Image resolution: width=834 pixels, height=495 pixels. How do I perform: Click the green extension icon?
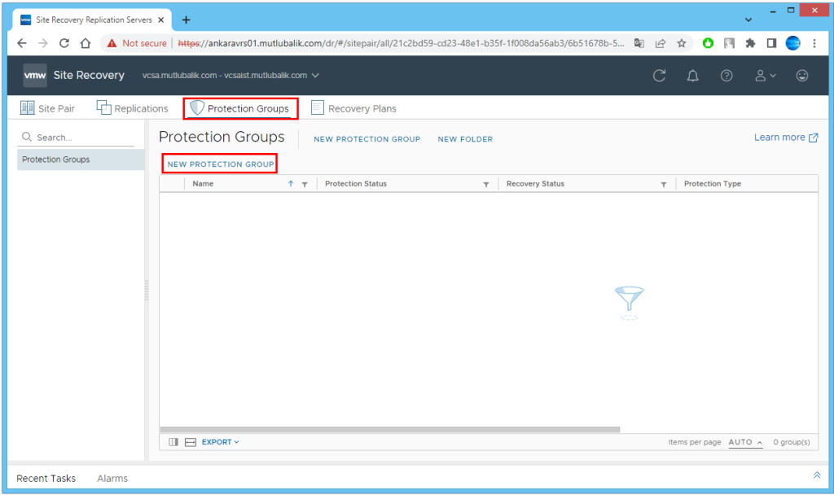pos(708,43)
